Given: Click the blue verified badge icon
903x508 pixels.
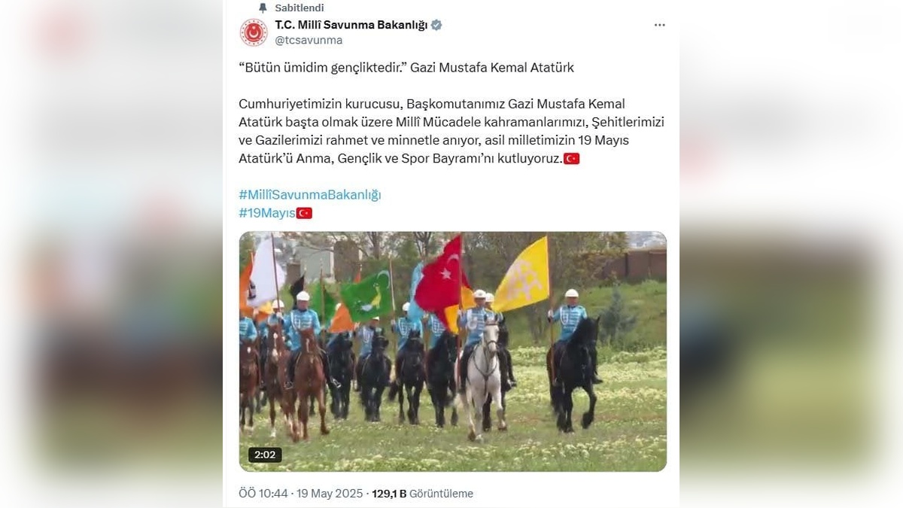Looking at the screenshot, I should coord(436,25).
